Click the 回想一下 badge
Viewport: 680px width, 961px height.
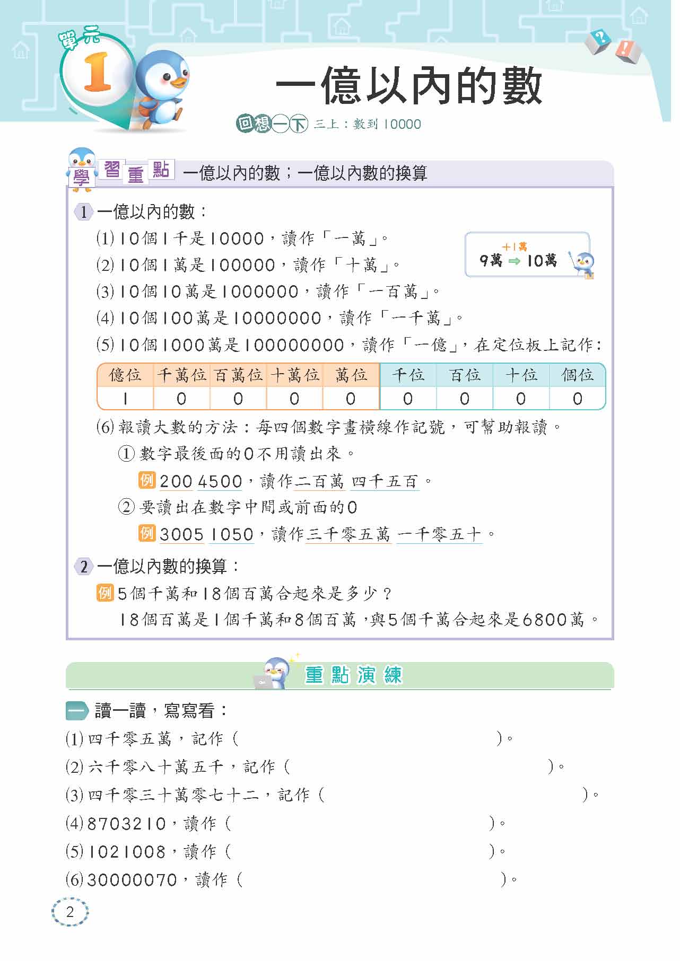(x=272, y=124)
